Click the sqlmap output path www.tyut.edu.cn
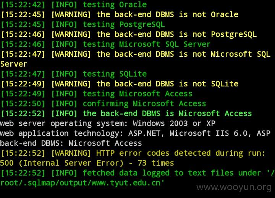This screenshot has height=198, width=275. coord(82,183)
